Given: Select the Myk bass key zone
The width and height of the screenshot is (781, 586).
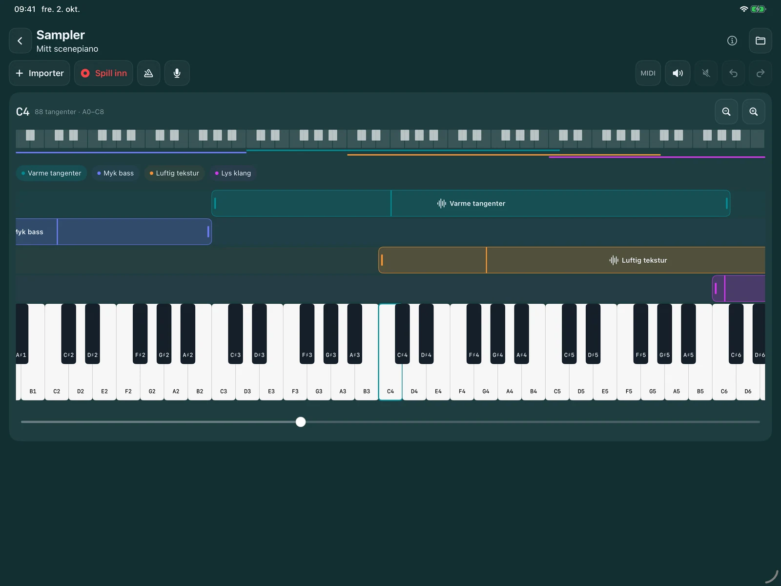Looking at the screenshot, I should click(114, 232).
